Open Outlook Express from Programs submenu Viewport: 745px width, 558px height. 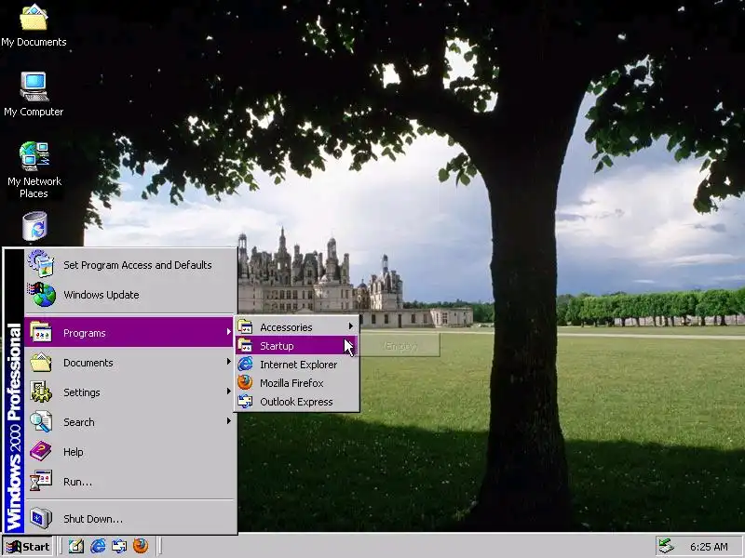297,402
